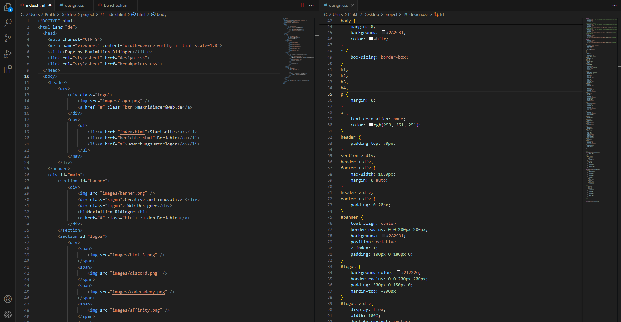Viewport: 621px width, 322px height.
Task: Open the Accounts menu icon
Action: [8, 299]
